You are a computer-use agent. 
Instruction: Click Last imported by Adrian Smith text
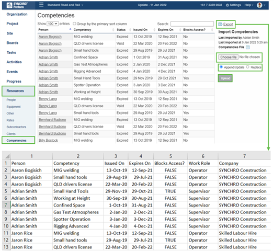tap(238, 38)
